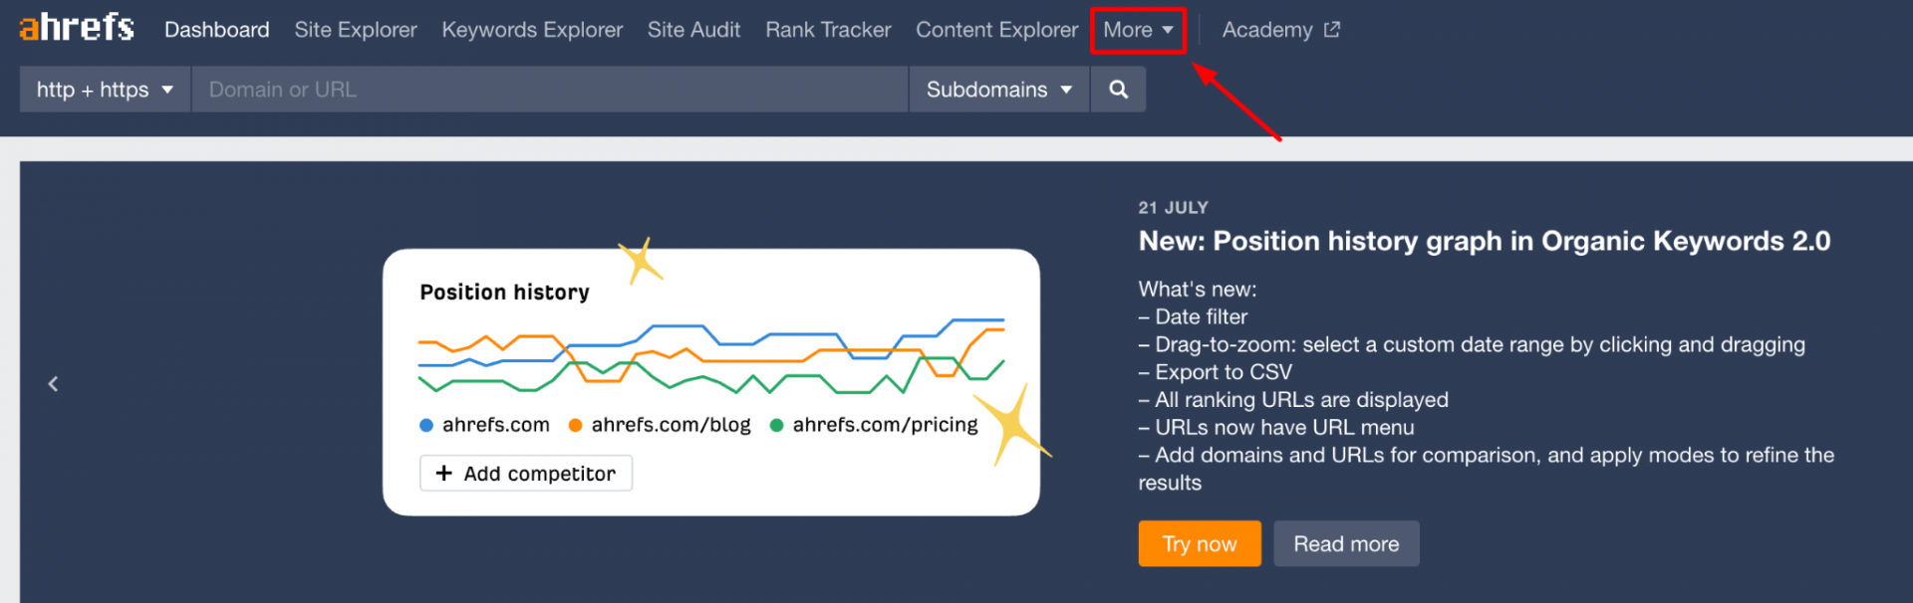This screenshot has width=1913, height=603.
Task: Open Site Explorer
Action: click(x=356, y=30)
